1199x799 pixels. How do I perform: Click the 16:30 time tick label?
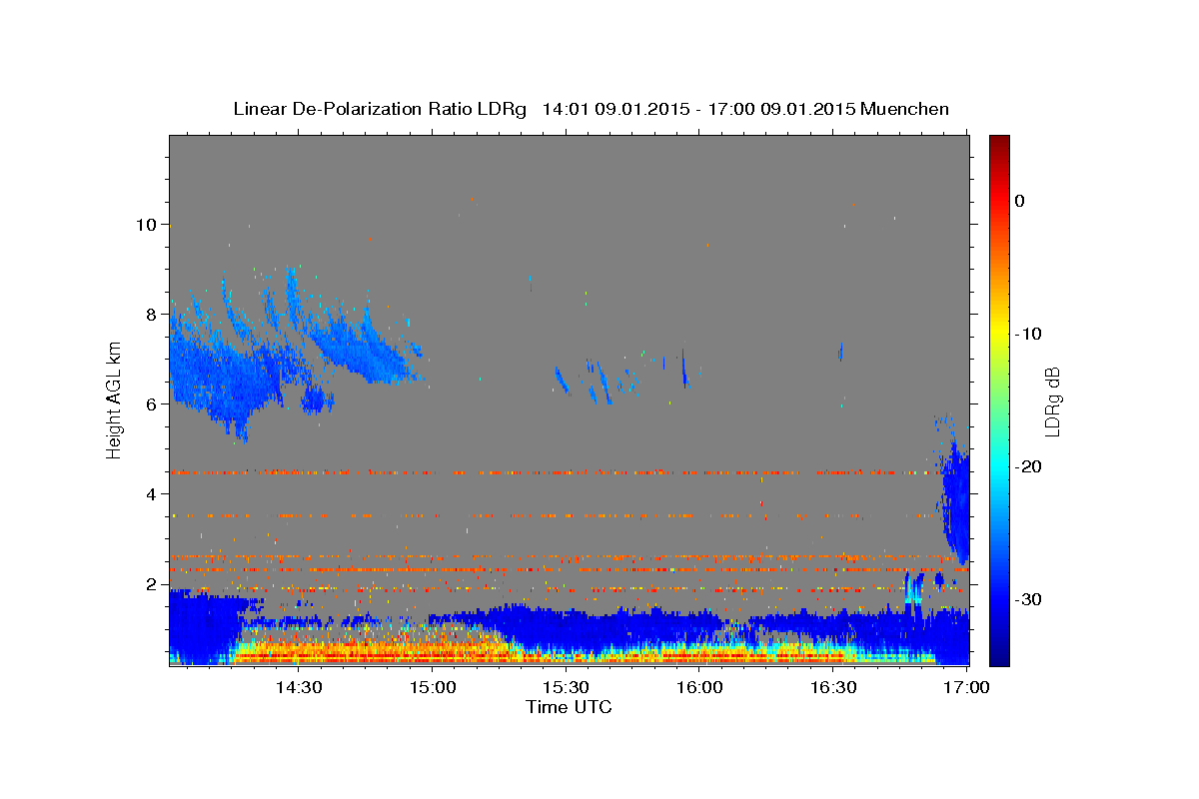point(833,688)
